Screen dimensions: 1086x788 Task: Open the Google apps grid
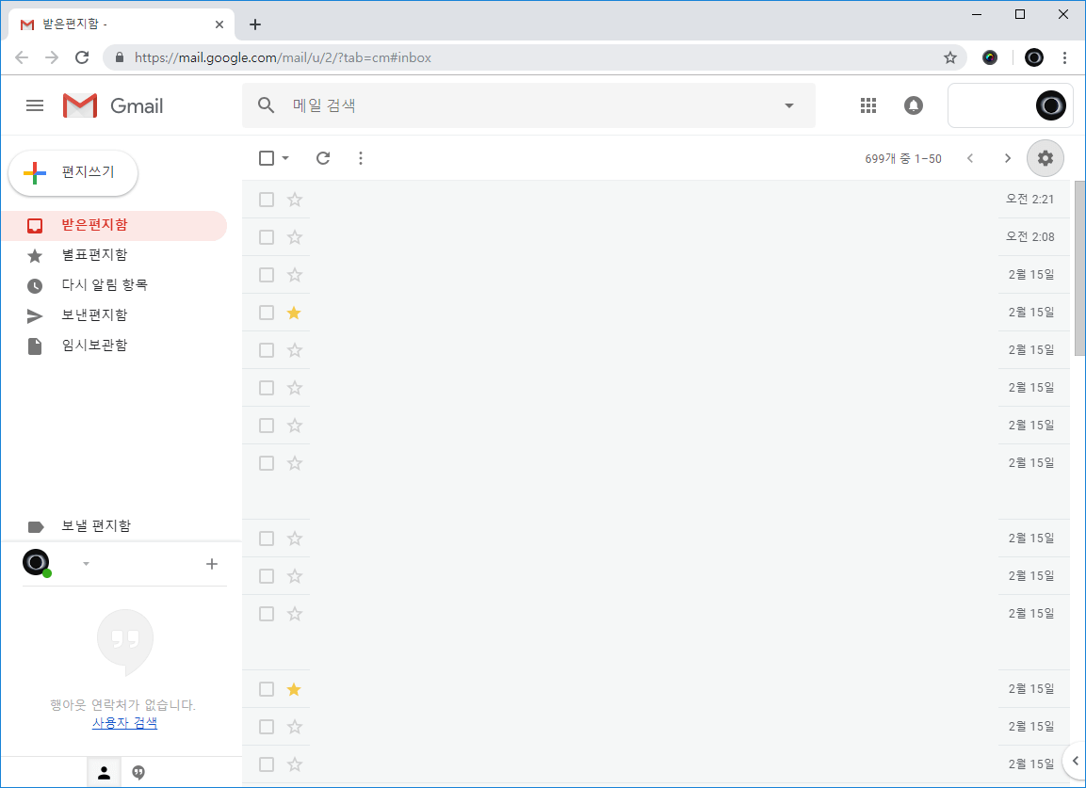click(868, 105)
